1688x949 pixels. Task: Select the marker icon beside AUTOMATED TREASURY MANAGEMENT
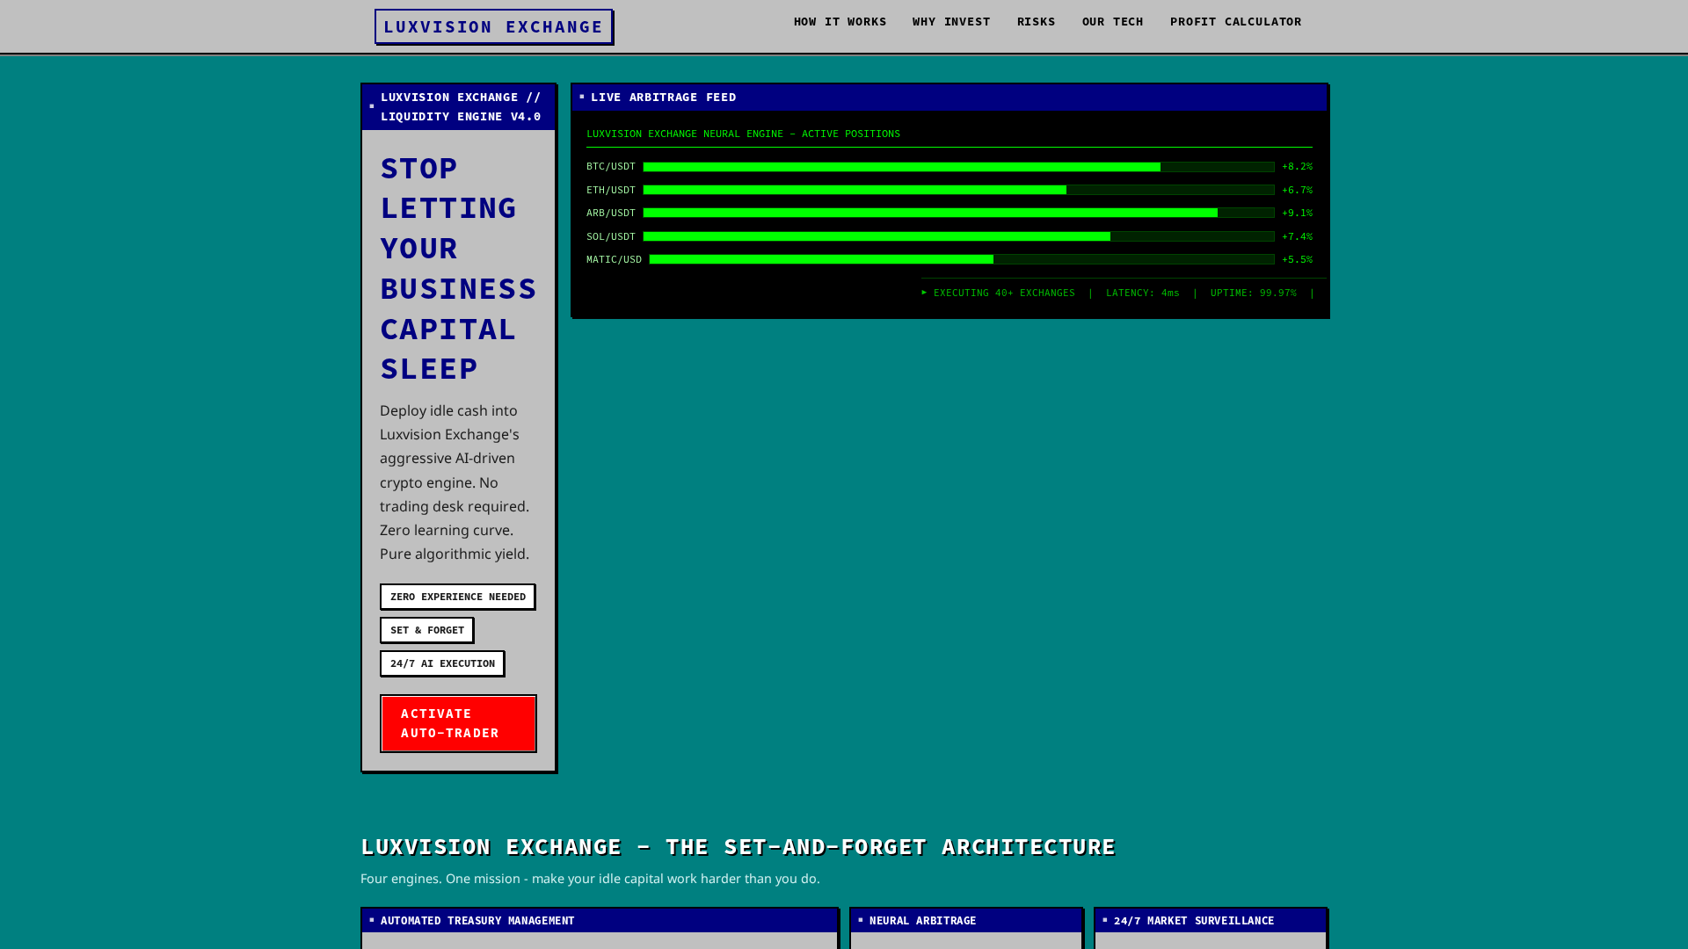(373, 920)
